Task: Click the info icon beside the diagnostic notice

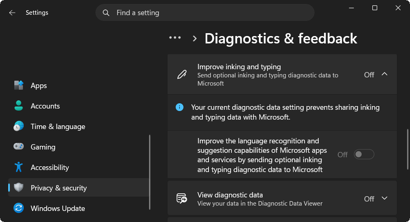Action: point(180,107)
